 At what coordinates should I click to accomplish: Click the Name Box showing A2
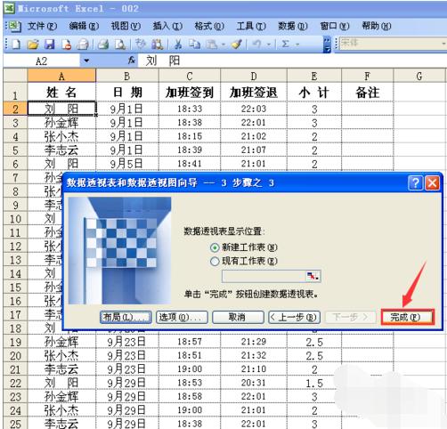tap(42, 61)
